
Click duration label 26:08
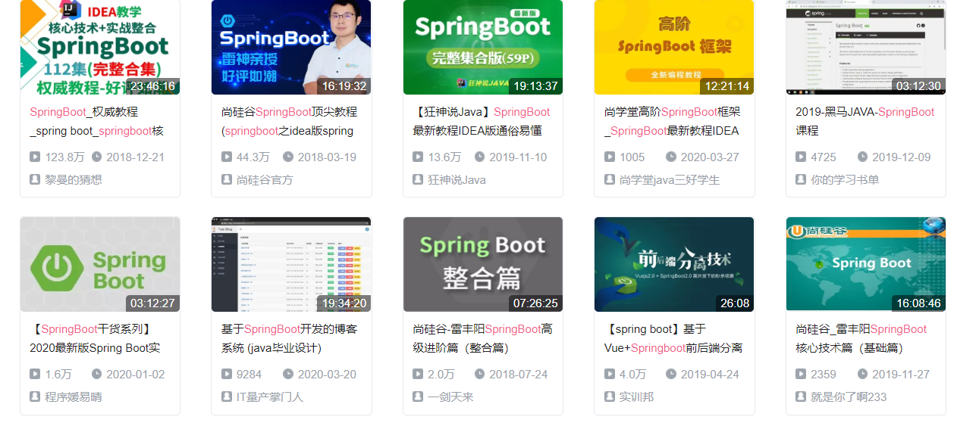734,303
